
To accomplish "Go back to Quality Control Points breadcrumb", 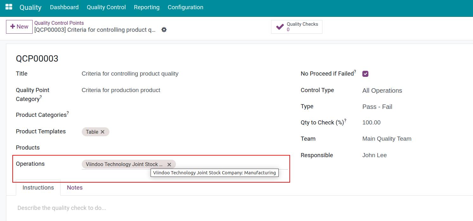I will click(x=59, y=23).
